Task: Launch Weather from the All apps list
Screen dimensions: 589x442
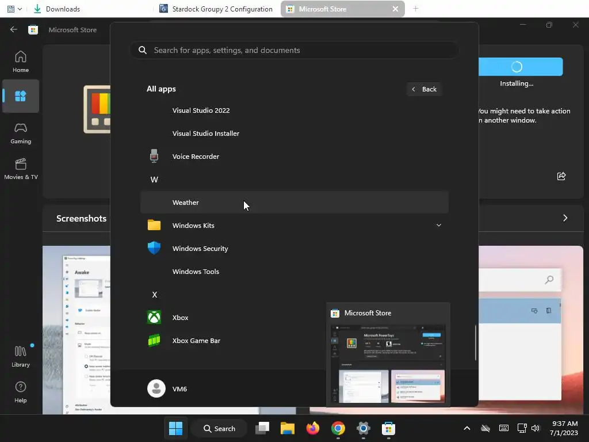Action: coord(294,202)
